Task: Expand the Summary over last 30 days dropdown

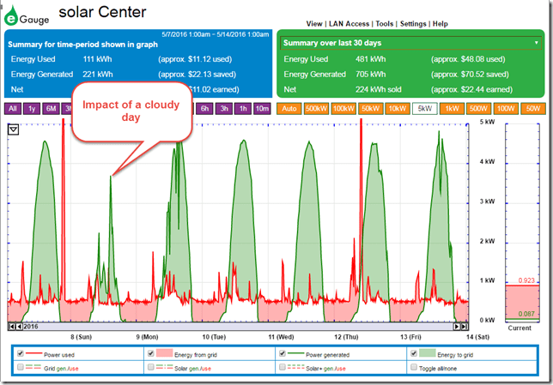Action: point(536,43)
